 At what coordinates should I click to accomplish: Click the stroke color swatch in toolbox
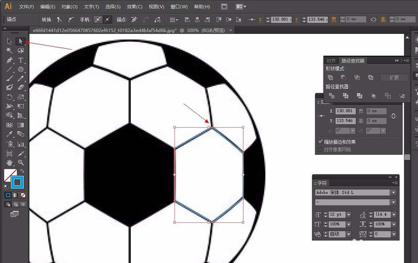pos(18,182)
